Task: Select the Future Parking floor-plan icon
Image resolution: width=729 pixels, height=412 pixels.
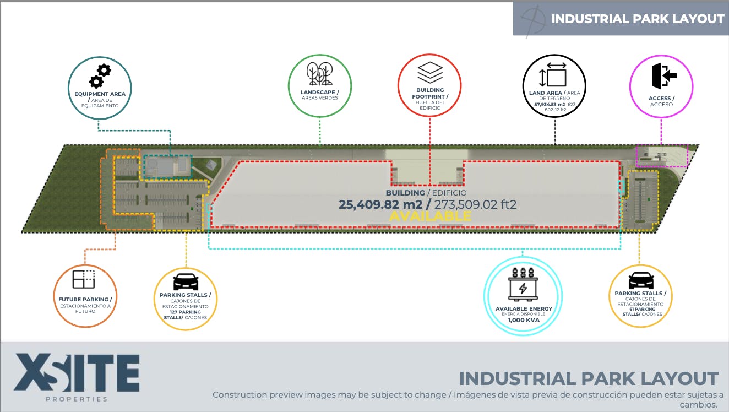Action: click(85, 279)
